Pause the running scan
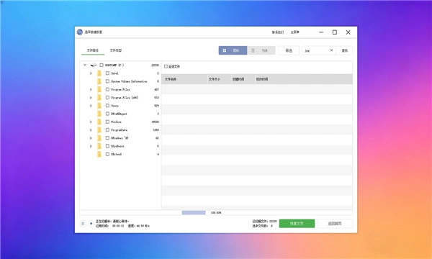 tap(83, 224)
